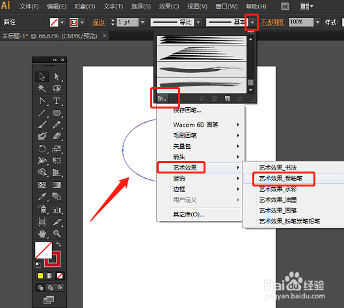Reset to default fill and stroke
Image resolution: width=344 pixels, height=308 pixels.
coord(38,264)
